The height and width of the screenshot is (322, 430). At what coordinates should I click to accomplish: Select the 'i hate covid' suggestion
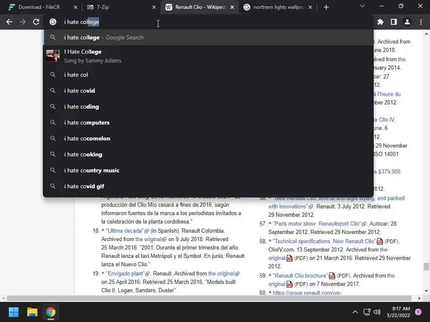[208, 91]
